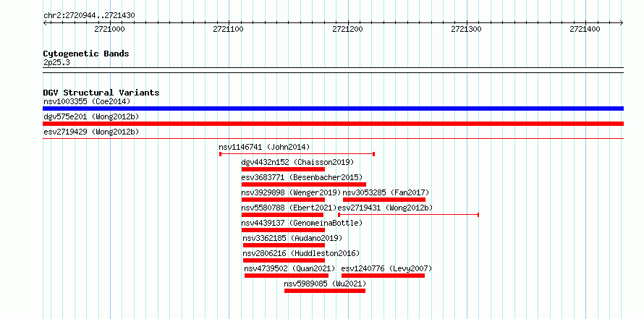Select the red bar under nsv3053285

point(384,200)
